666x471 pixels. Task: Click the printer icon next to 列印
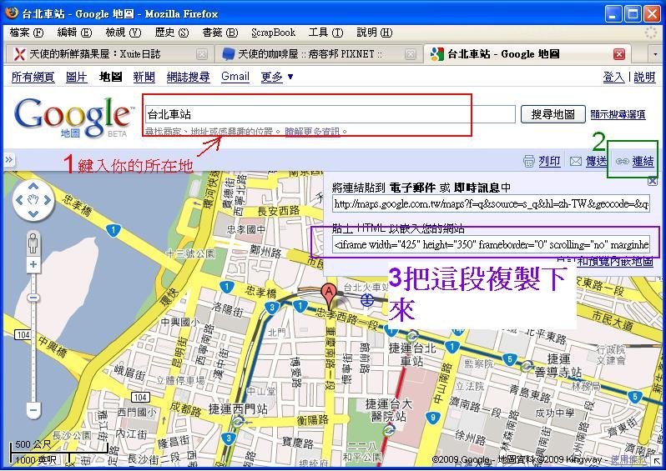pyautogui.click(x=529, y=161)
